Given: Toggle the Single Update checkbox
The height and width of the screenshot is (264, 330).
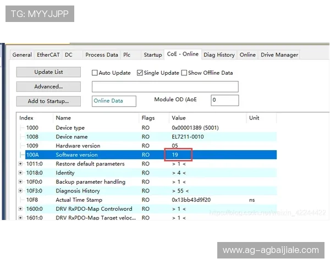Looking at the screenshot, I should click(140, 73).
